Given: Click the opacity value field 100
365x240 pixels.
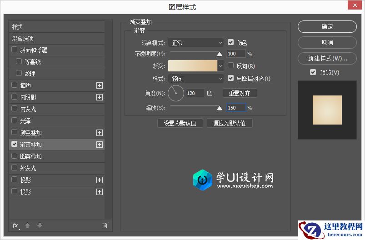Looking at the screenshot, I should click(x=236, y=54).
